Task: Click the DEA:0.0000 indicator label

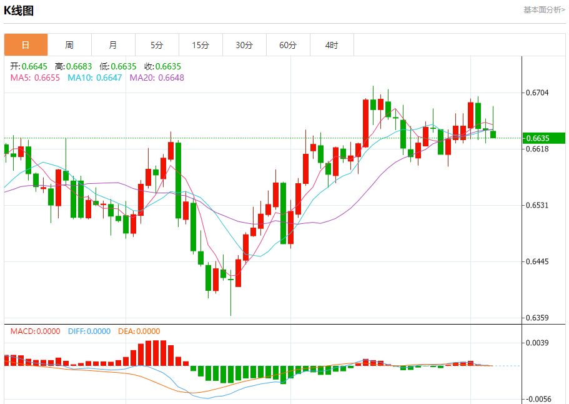Action: (x=139, y=331)
